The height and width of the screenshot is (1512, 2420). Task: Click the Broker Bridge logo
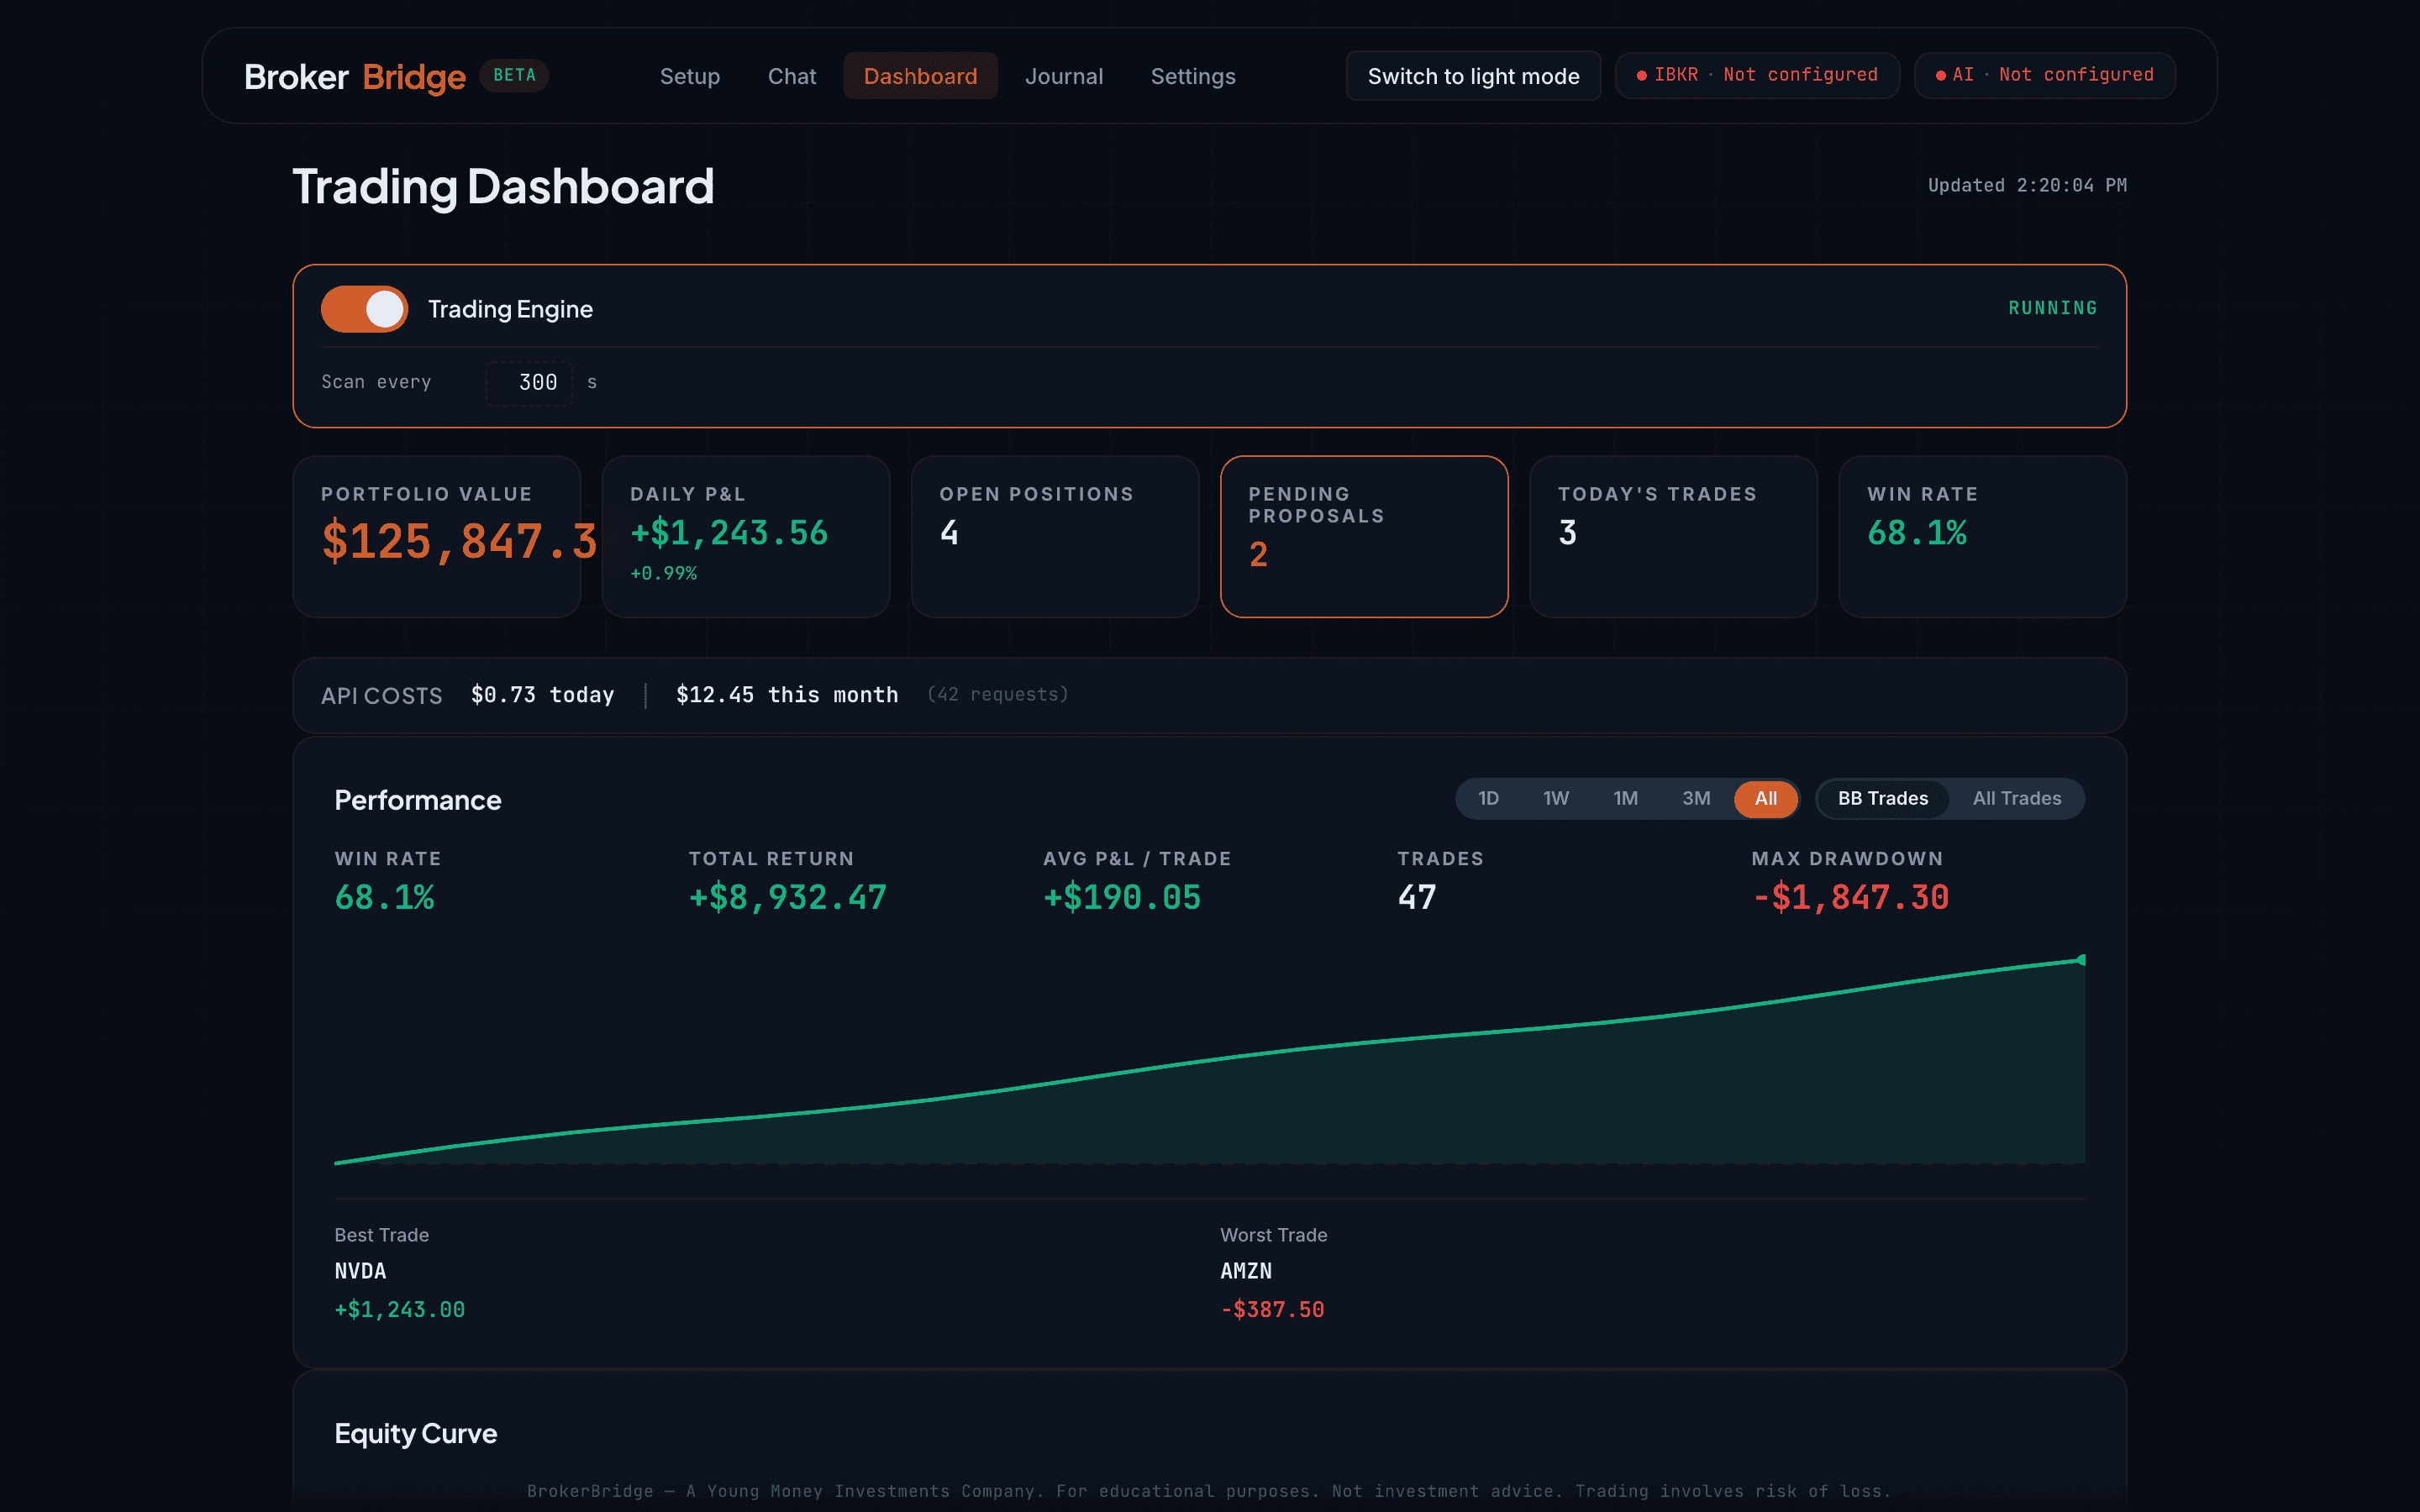(355, 76)
